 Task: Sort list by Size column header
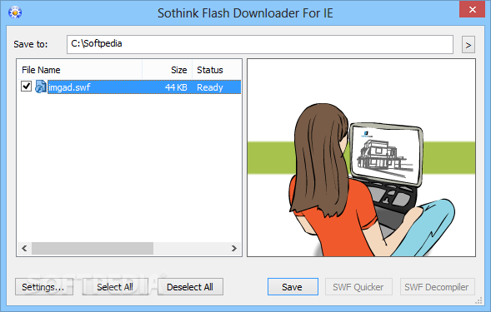click(x=168, y=70)
